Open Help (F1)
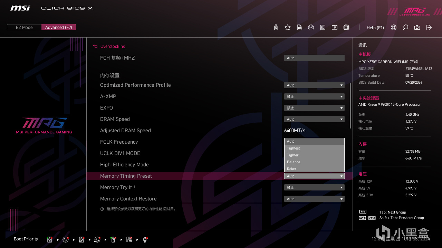442x248 pixels. pos(375,28)
